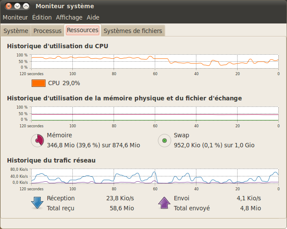Click the Moniteur système title bar
Image resolution: width=287 pixels, height=229 pixels.
click(x=156, y=6)
